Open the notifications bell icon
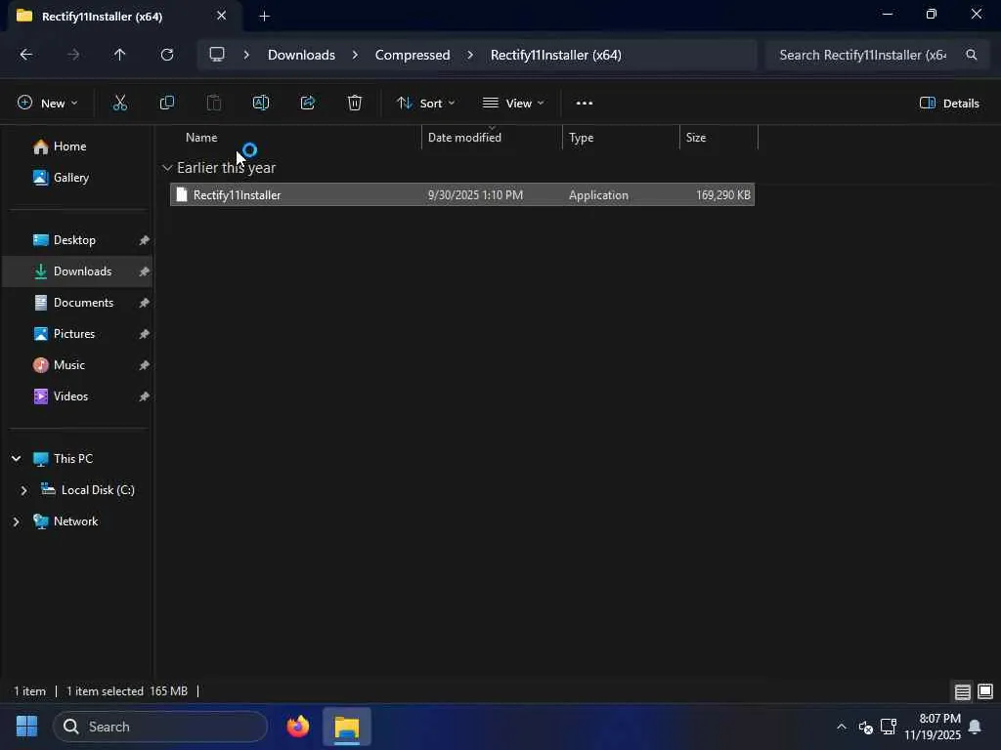This screenshot has height=750, width=1001. coord(975,727)
